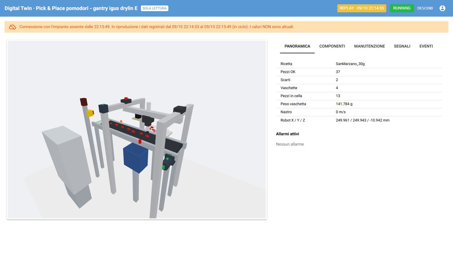
Task: Click the Pezzi OK row label
Action: click(288, 72)
